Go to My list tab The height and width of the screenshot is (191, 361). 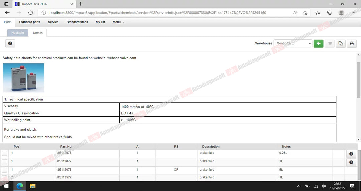click(100, 22)
